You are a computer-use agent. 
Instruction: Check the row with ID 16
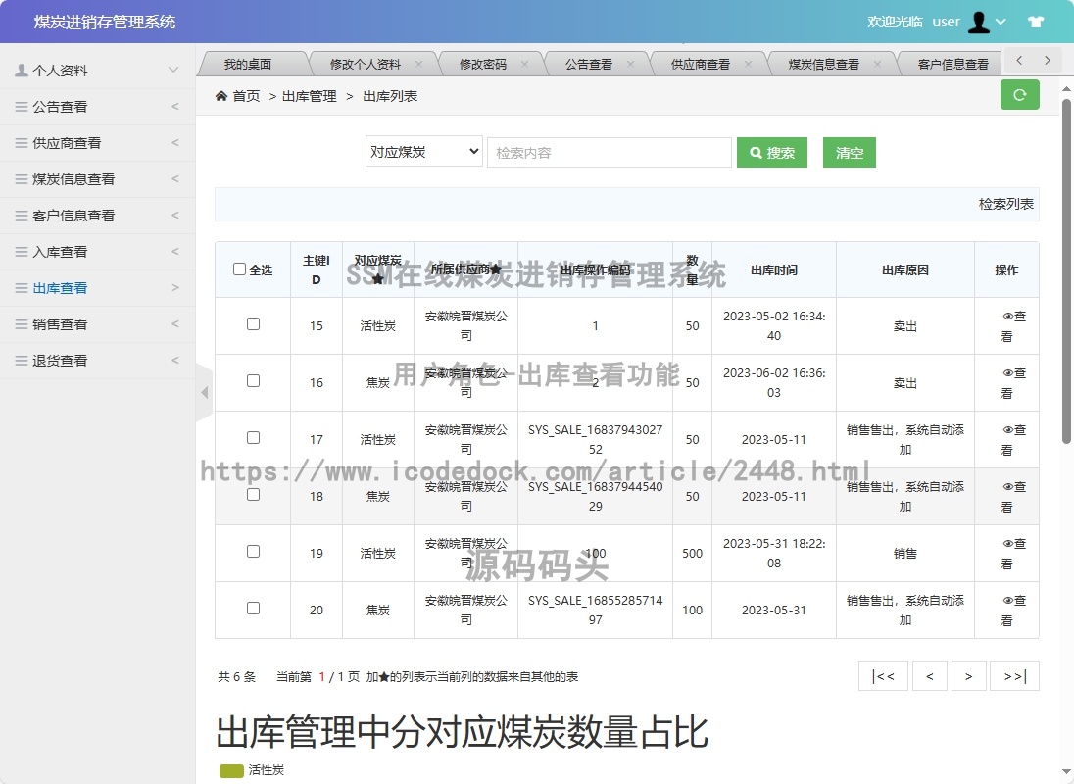[x=254, y=380]
